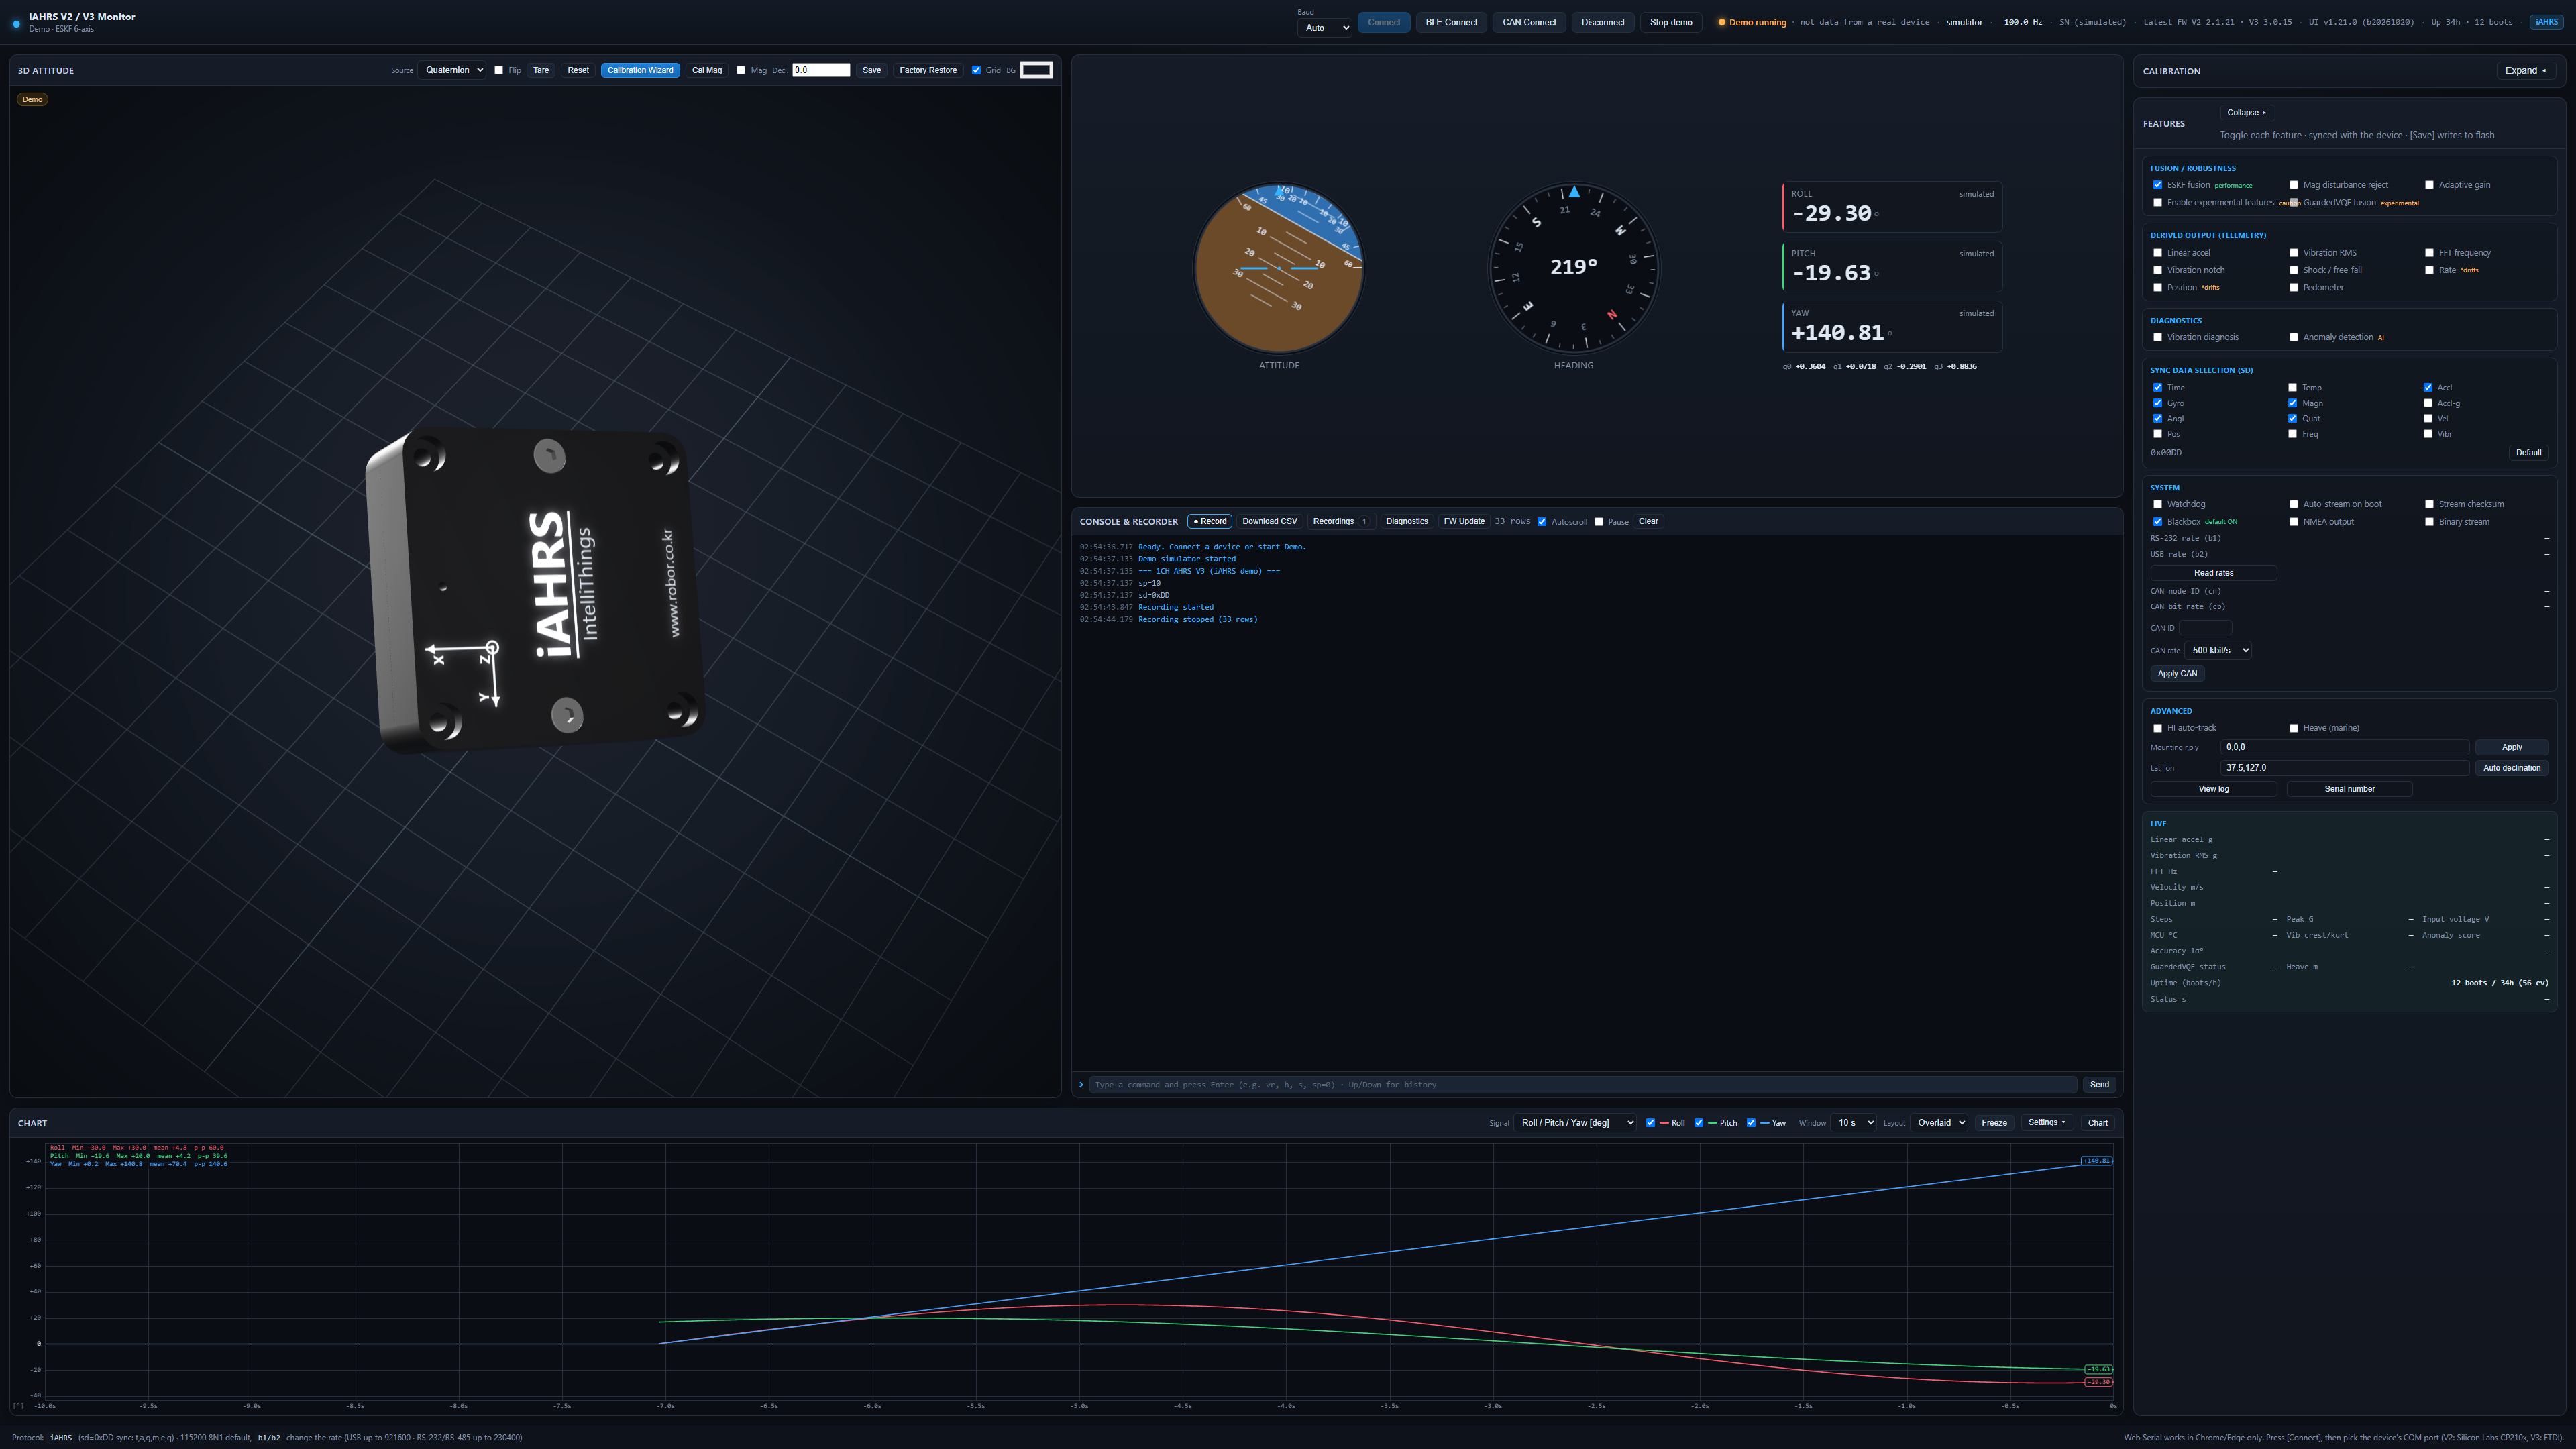Image resolution: width=2576 pixels, height=1449 pixels.
Task: Turn off Autoscroll in console
Action: [x=1542, y=522]
